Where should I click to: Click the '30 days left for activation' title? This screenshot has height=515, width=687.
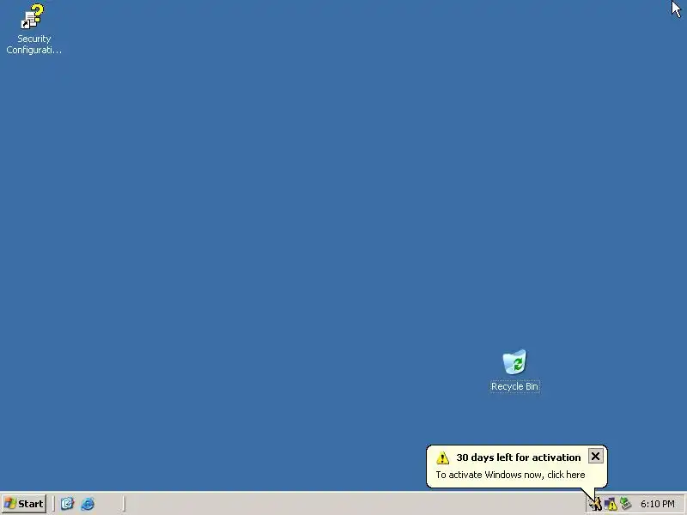pos(519,457)
